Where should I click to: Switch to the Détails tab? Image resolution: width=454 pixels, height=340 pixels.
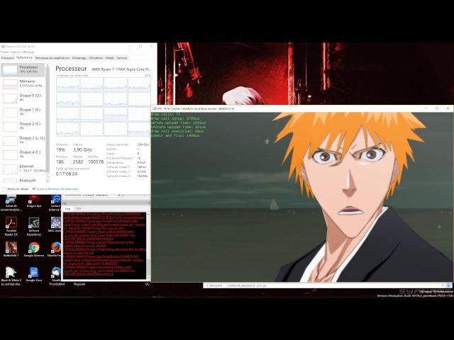point(110,58)
